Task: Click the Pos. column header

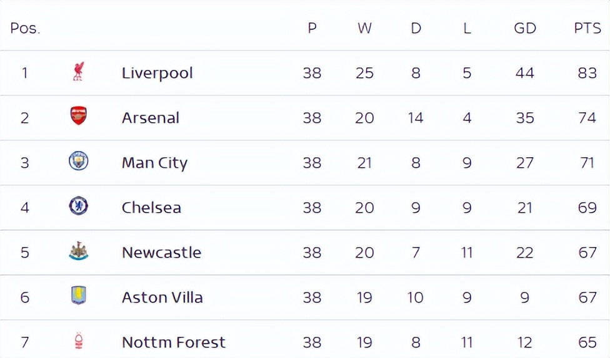Action: (x=25, y=28)
